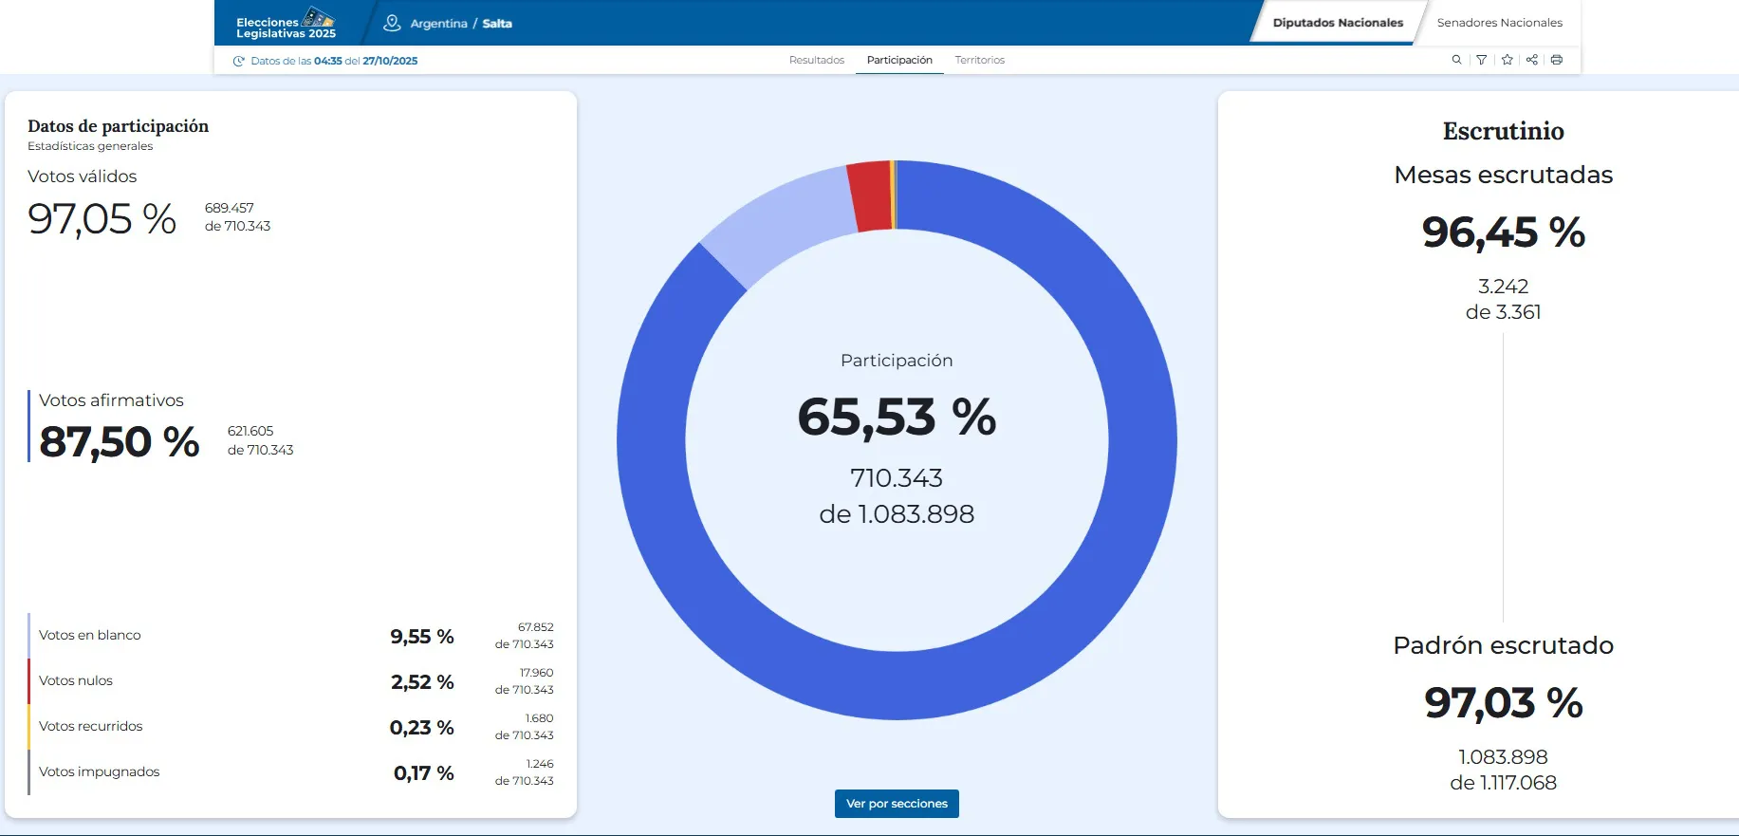
Task: Click the search magnifier icon
Action: [x=1456, y=60]
